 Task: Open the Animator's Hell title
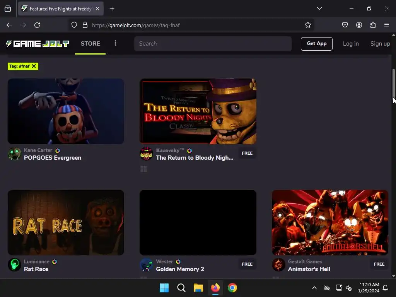[x=309, y=269]
